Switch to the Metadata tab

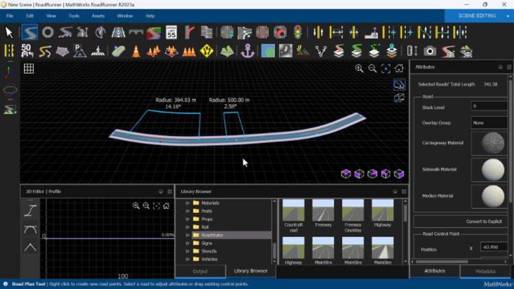tap(485, 271)
